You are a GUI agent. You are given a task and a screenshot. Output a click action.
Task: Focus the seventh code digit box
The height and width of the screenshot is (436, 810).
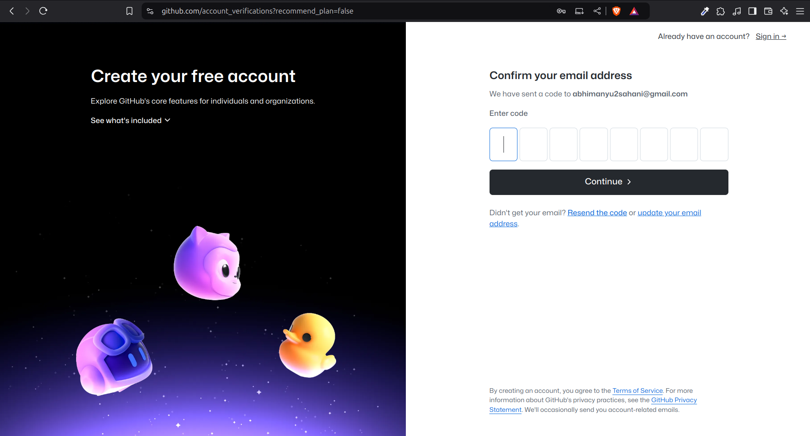(684, 144)
